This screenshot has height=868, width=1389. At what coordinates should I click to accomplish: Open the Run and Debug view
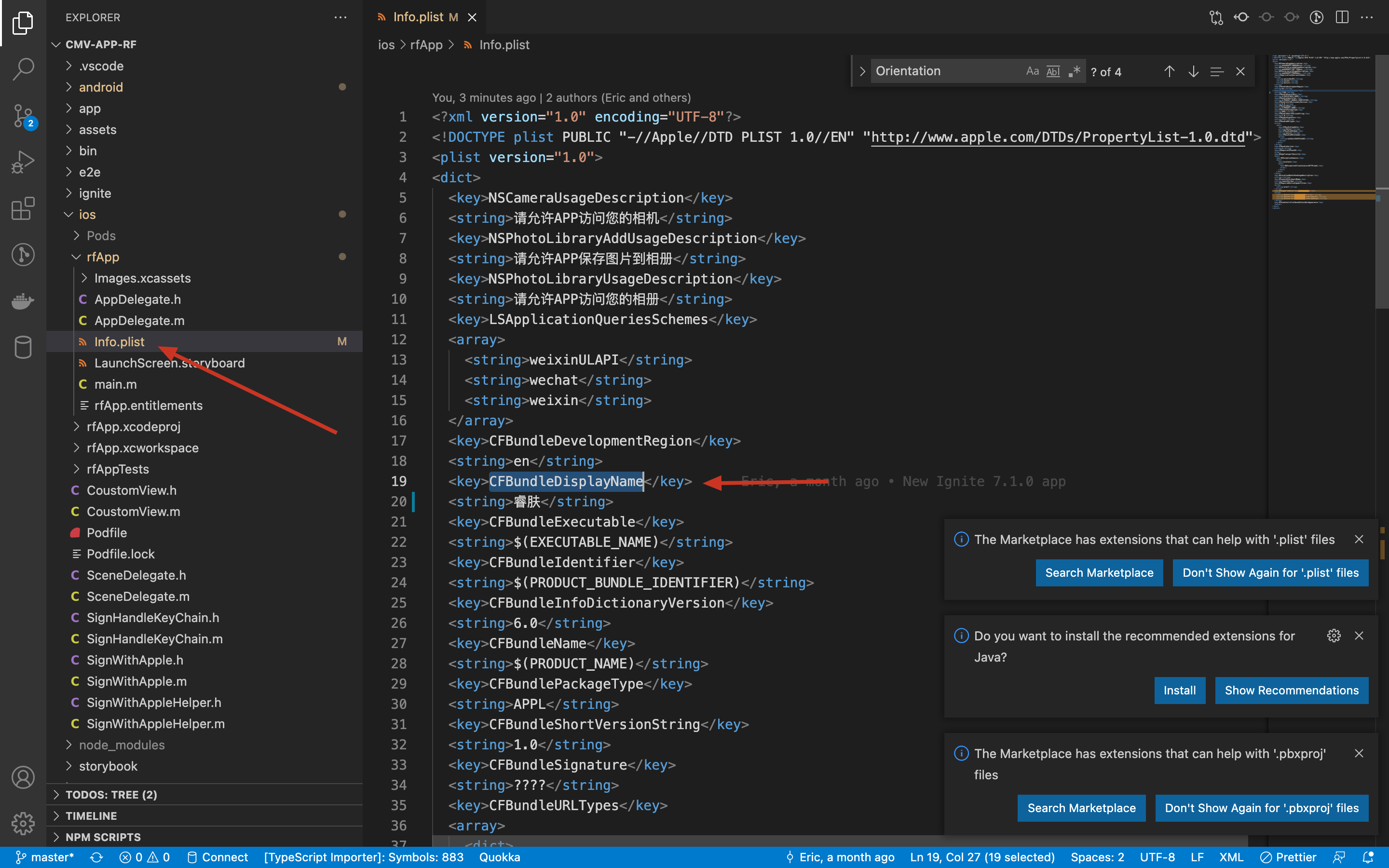click(23, 162)
